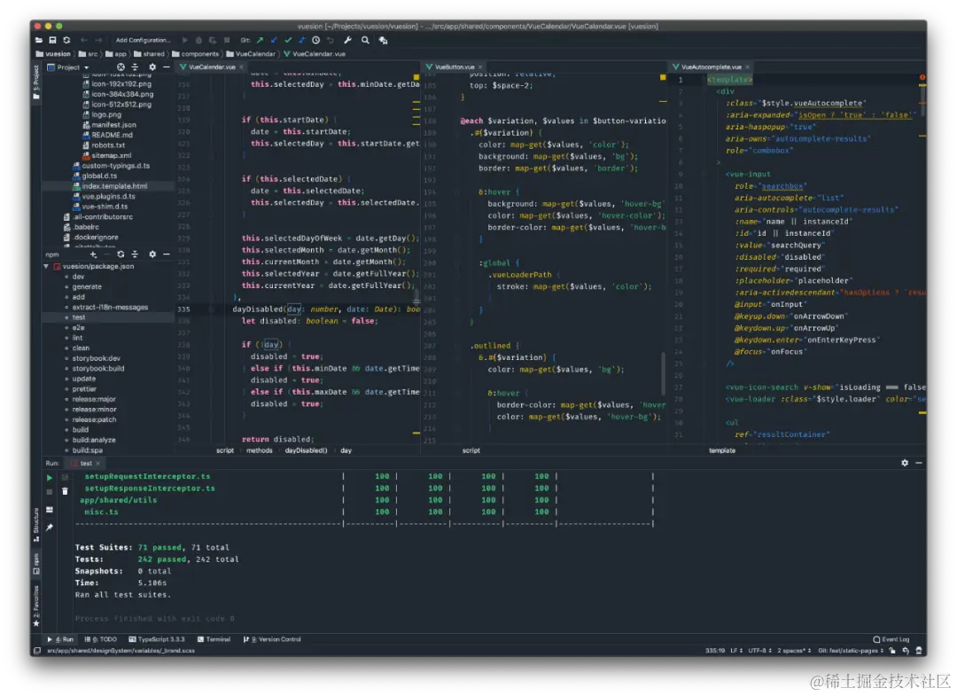
Task: Open the Add Configuration run selector
Action: pos(143,40)
